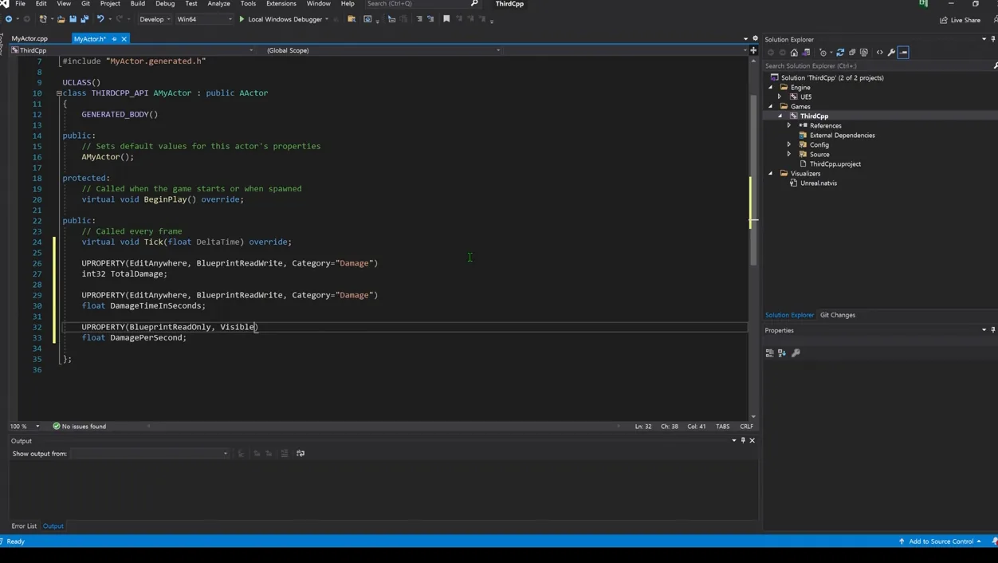The height and width of the screenshot is (563, 998).
Task: Click the No issues found indicator
Action: (x=79, y=427)
